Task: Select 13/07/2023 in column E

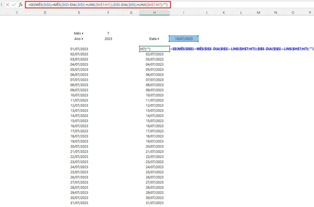Action: pos(79,110)
